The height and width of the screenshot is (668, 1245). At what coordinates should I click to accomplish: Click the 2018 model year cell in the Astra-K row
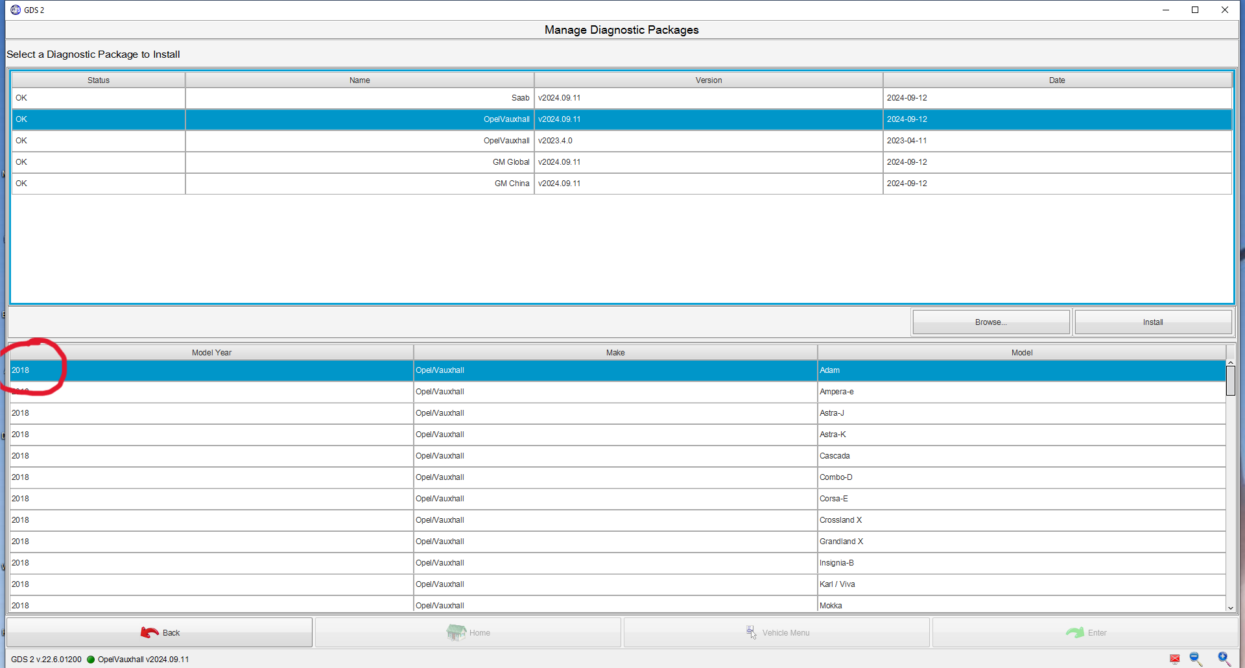(x=211, y=435)
